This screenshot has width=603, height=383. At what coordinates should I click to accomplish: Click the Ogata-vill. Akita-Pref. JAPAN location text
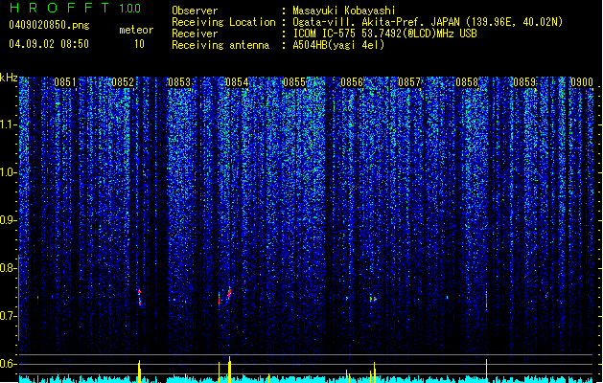(376, 22)
